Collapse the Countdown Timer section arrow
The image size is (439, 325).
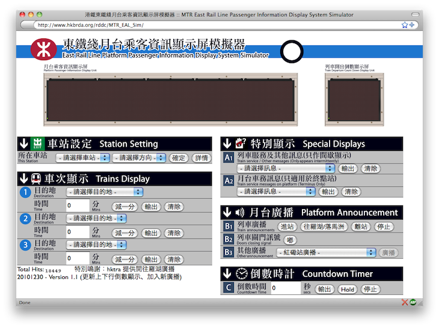pos(227,273)
